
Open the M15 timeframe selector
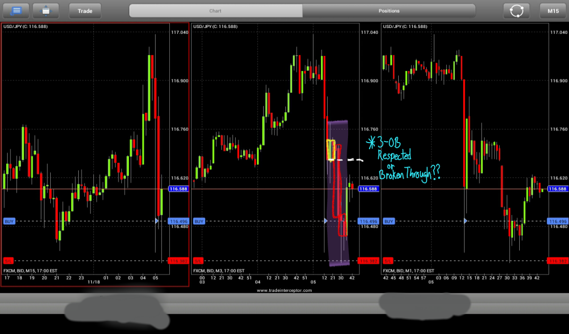point(553,10)
